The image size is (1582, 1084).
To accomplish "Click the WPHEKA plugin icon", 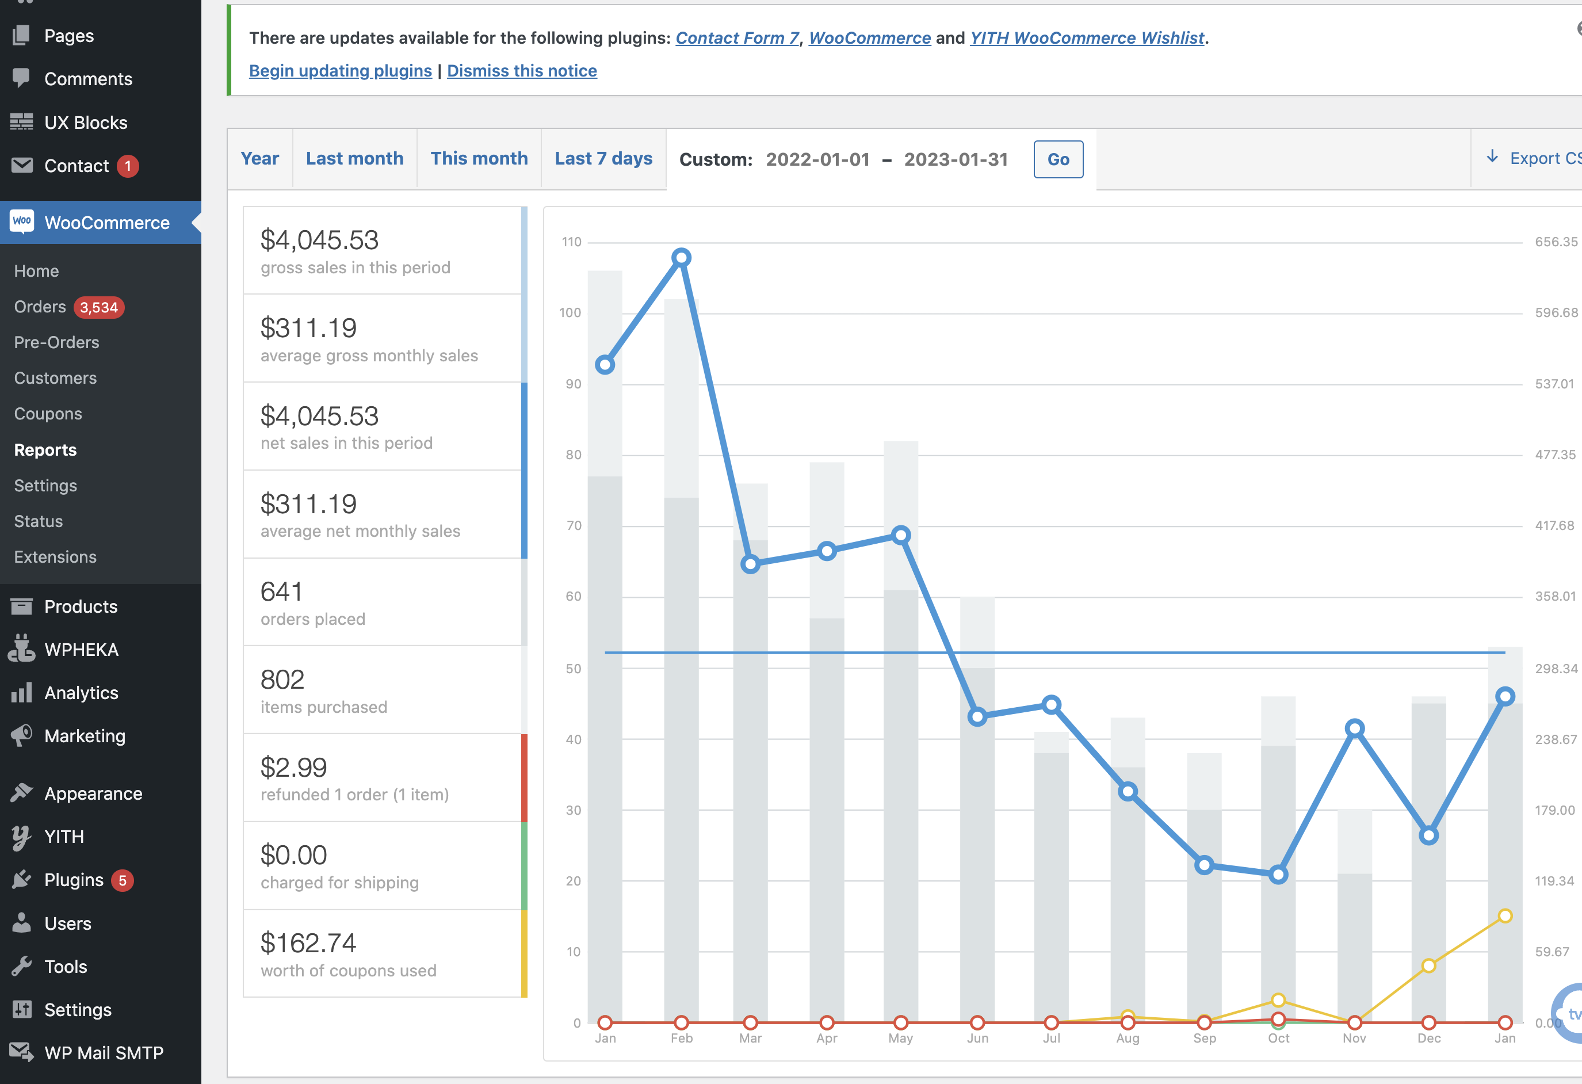I will click(x=22, y=649).
